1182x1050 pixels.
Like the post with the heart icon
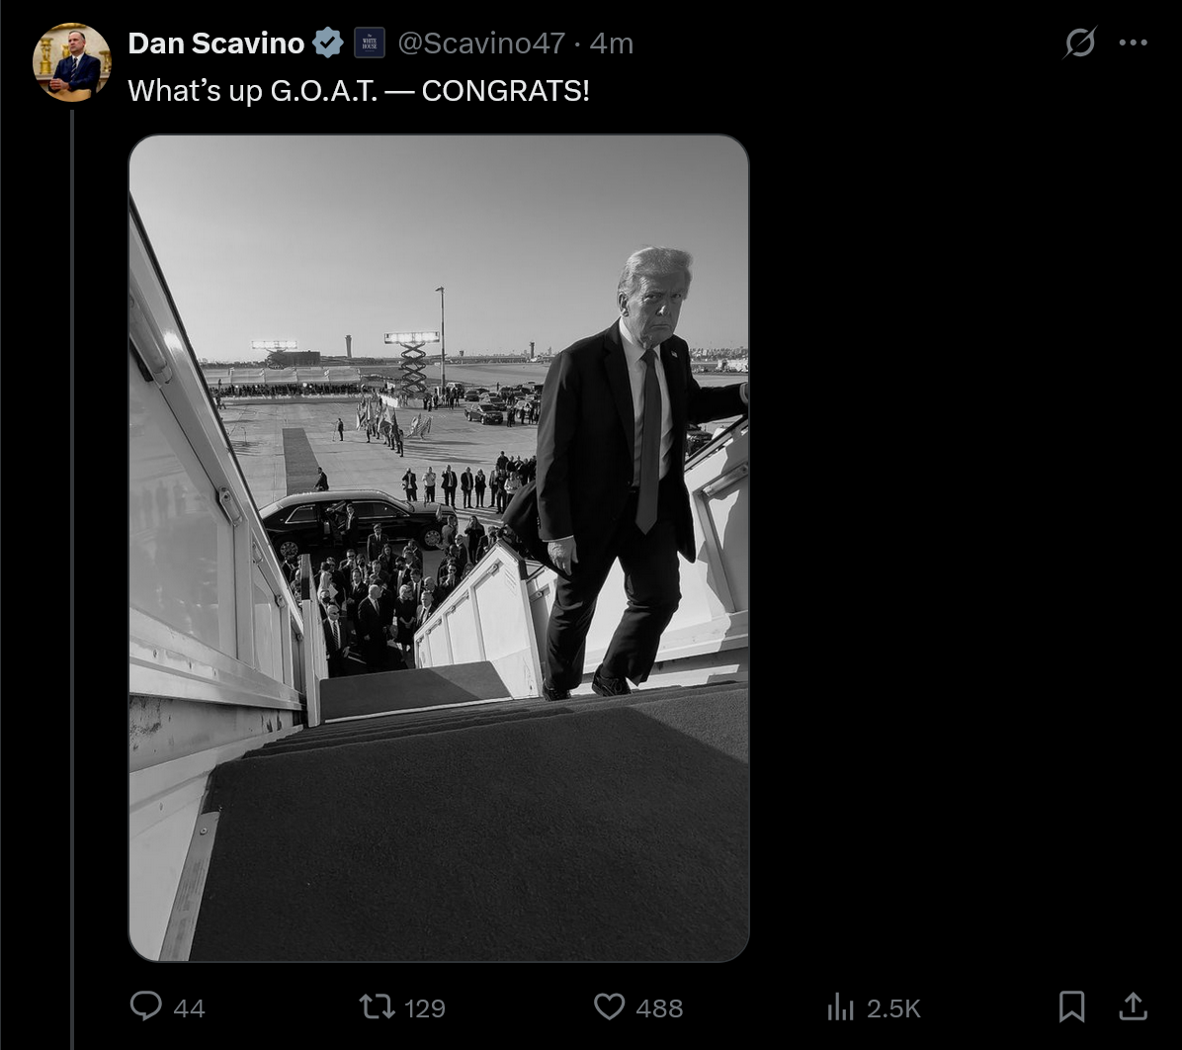[609, 1006]
